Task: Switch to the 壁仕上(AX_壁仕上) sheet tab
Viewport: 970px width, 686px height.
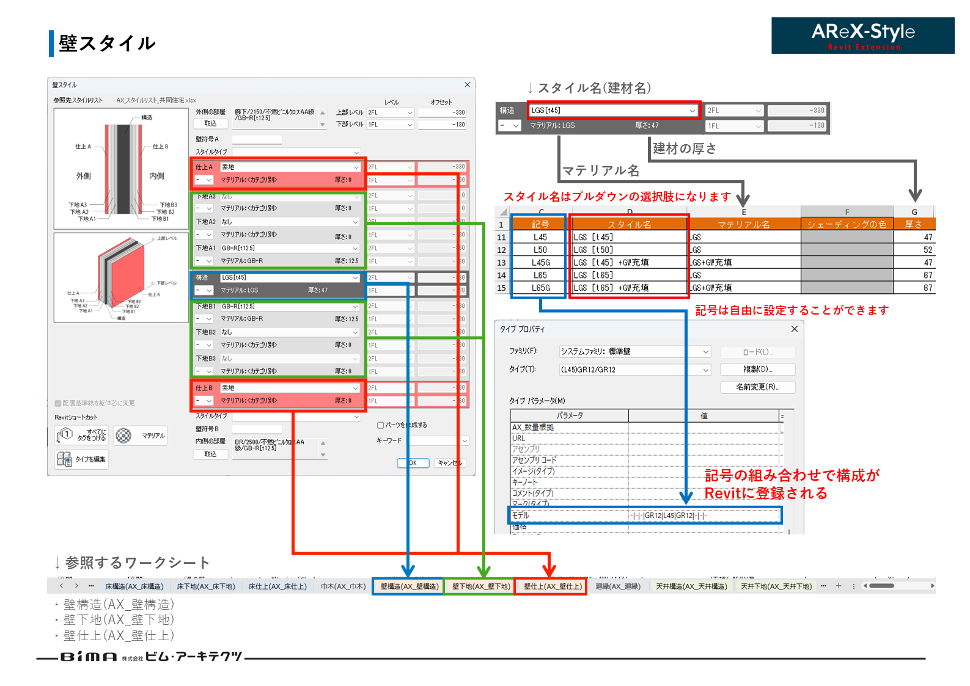Action: coord(553,586)
